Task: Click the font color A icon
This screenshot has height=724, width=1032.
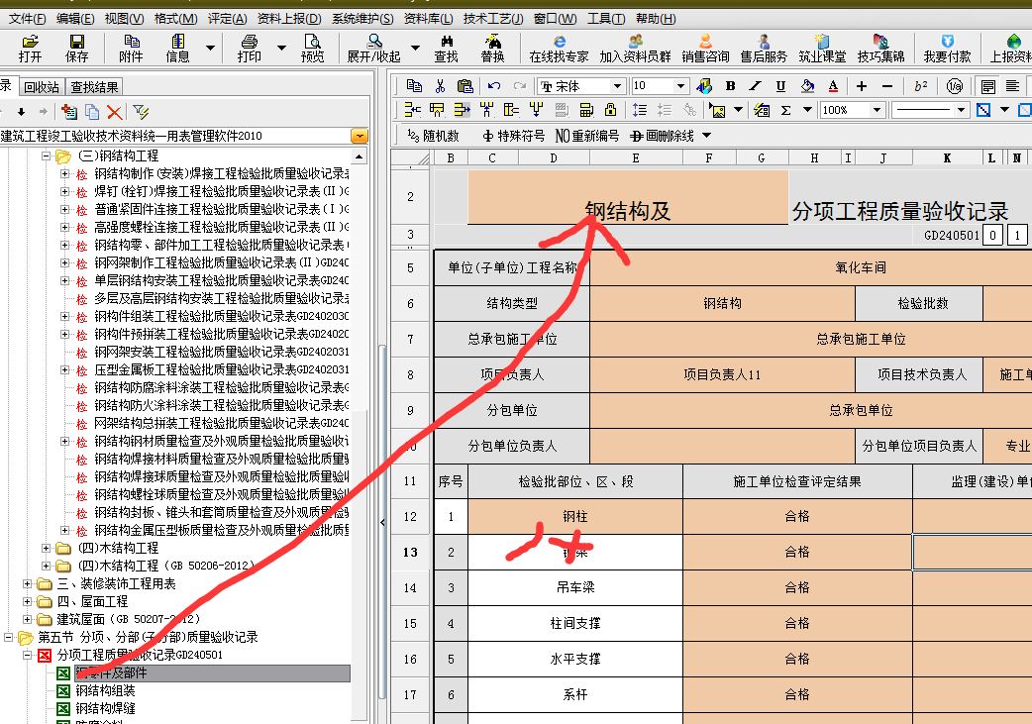Action: click(x=833, y=86)
